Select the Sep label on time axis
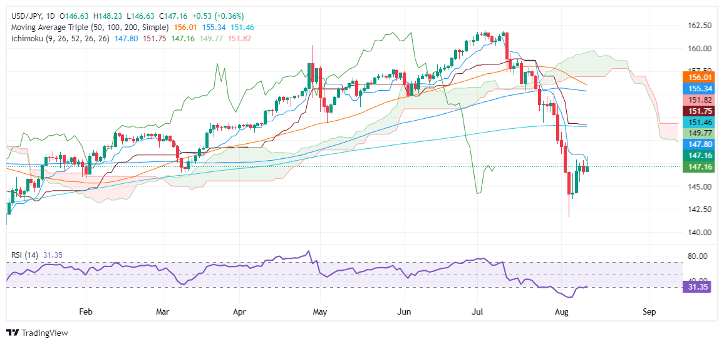This screenshot has height=344, width=724. (649, 311)
